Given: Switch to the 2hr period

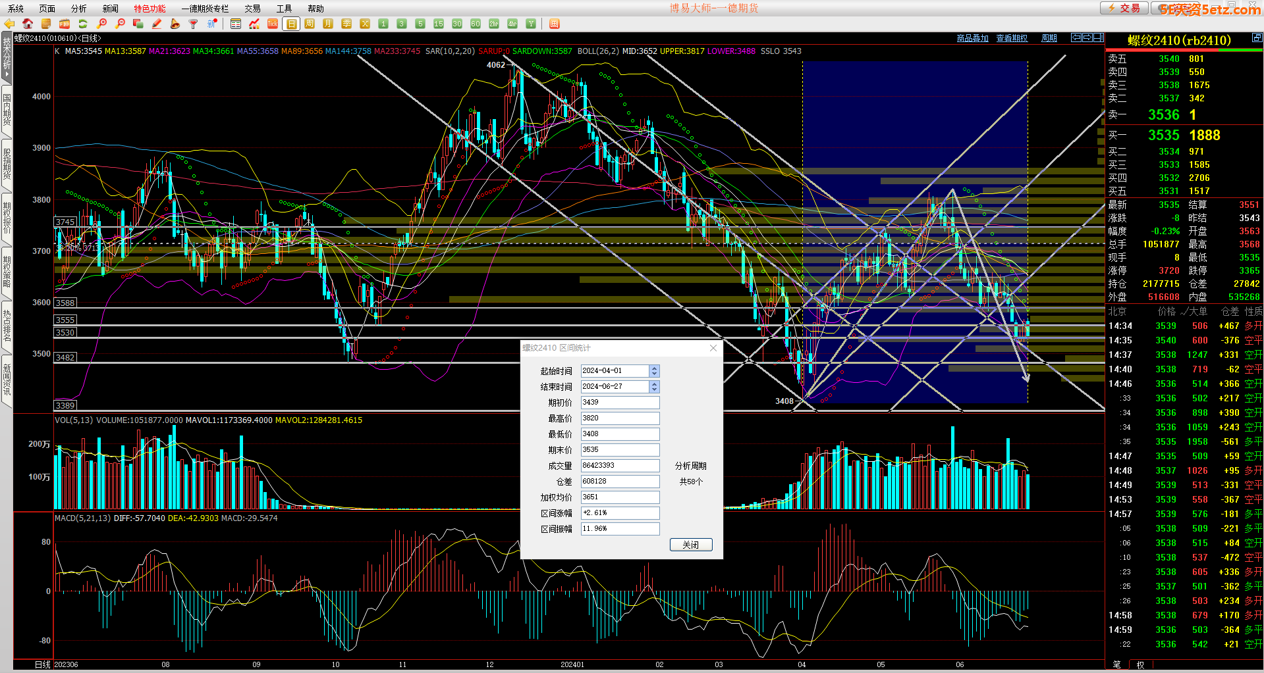Looking at the screenshot, I should click(494, 24).
